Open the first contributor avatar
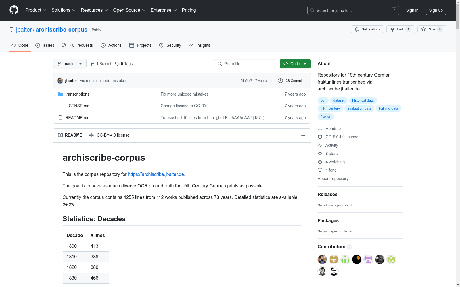460x287 pixels. [322, 259]
